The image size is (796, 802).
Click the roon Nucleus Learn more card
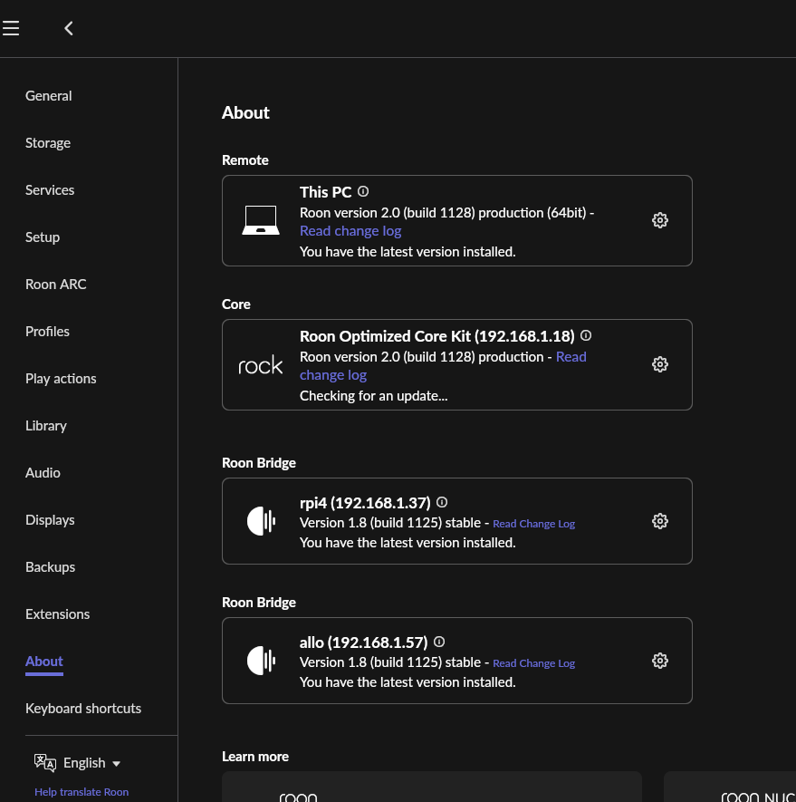click(730, 787)
